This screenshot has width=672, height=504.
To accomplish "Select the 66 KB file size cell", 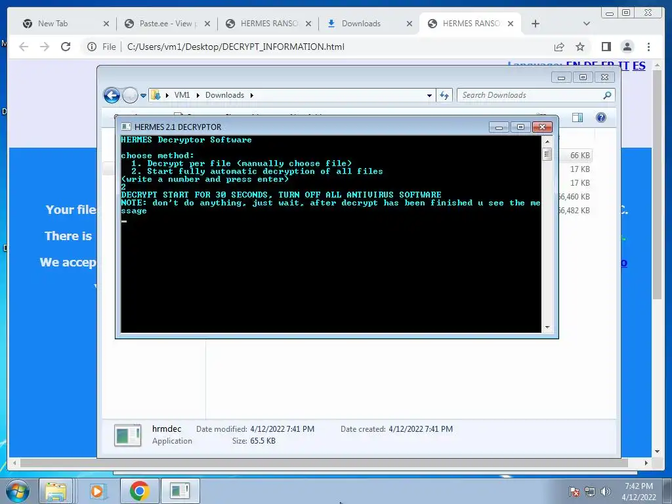I will (x=580, y=156).
